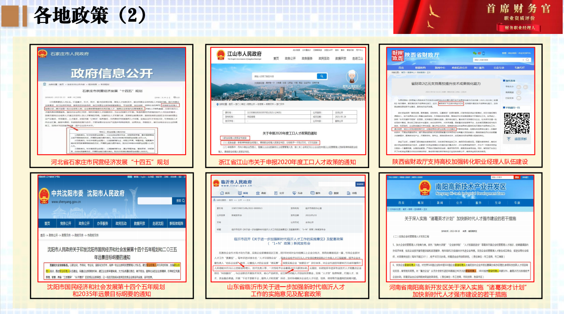Select 走进沈阳 tab on Shenyang site
This screenshot has width=564, height=314.
click(x=158, y=223)
